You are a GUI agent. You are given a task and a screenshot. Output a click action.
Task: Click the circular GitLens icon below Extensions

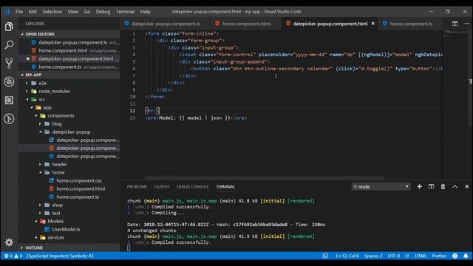point(9,118)
